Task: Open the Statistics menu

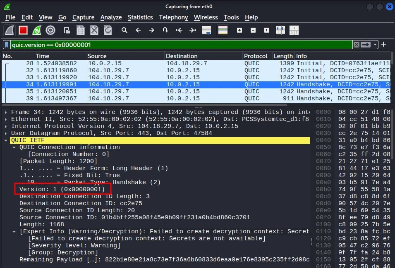Action: (140, 17)
